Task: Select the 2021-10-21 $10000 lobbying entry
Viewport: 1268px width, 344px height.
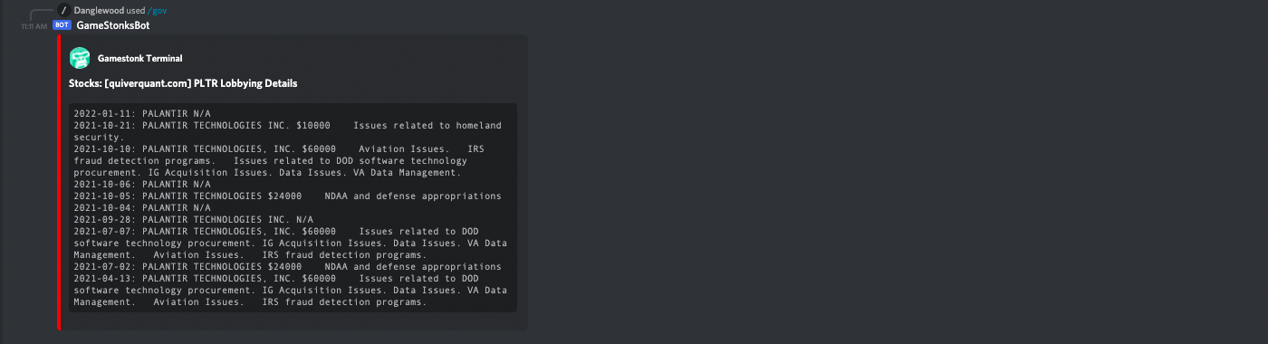Action: coord(288,131)
